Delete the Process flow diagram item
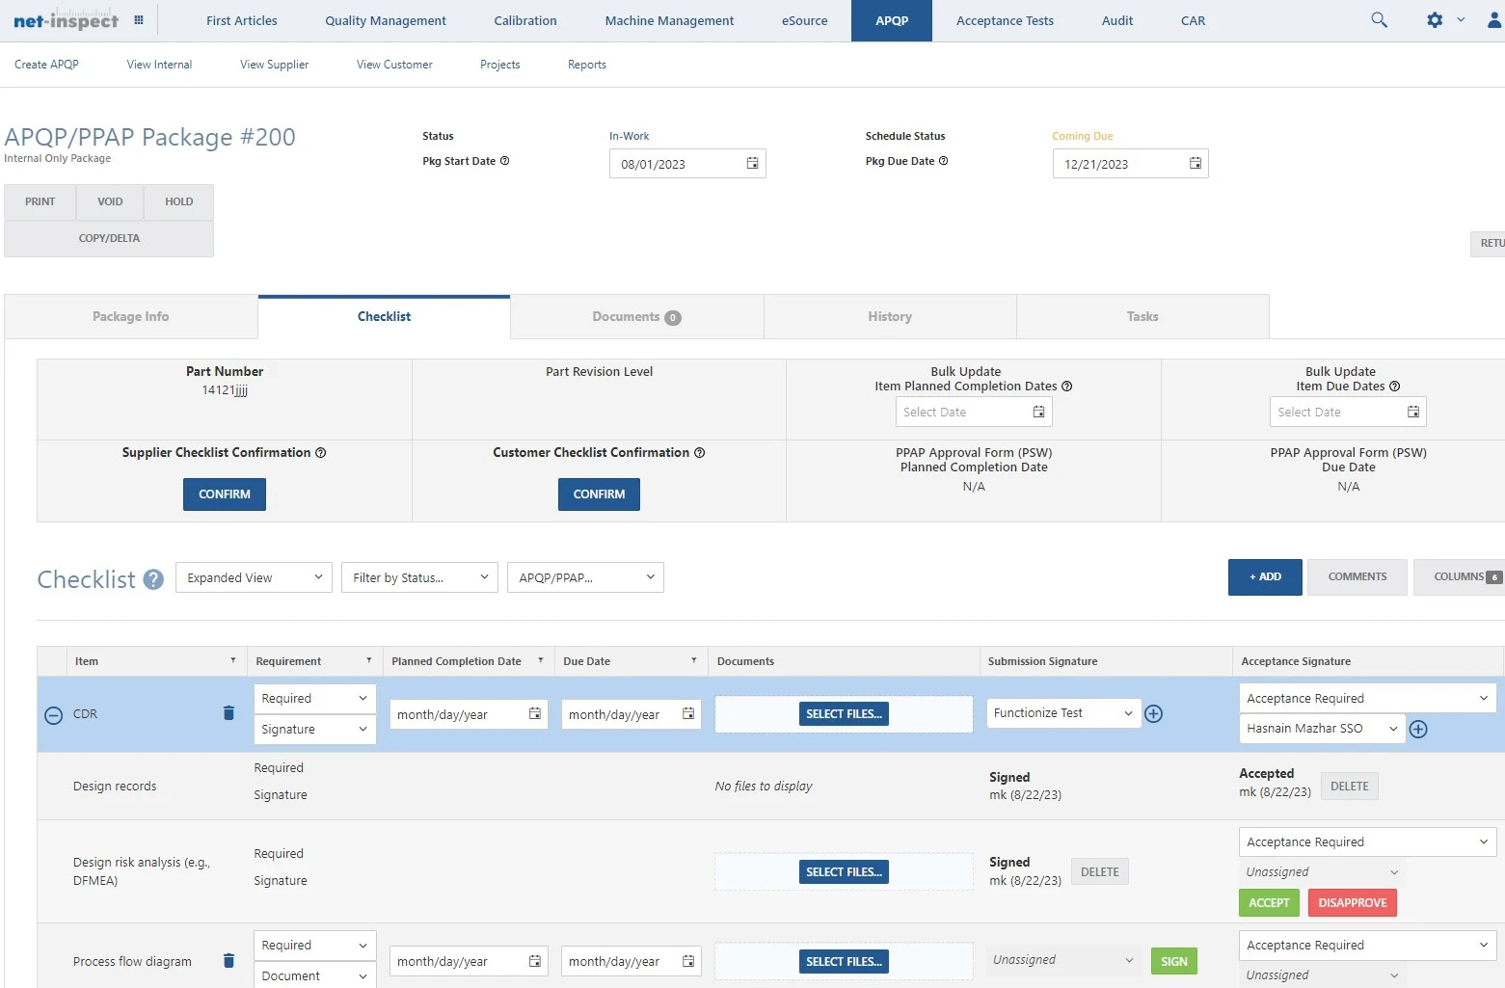 pos(228,961)
